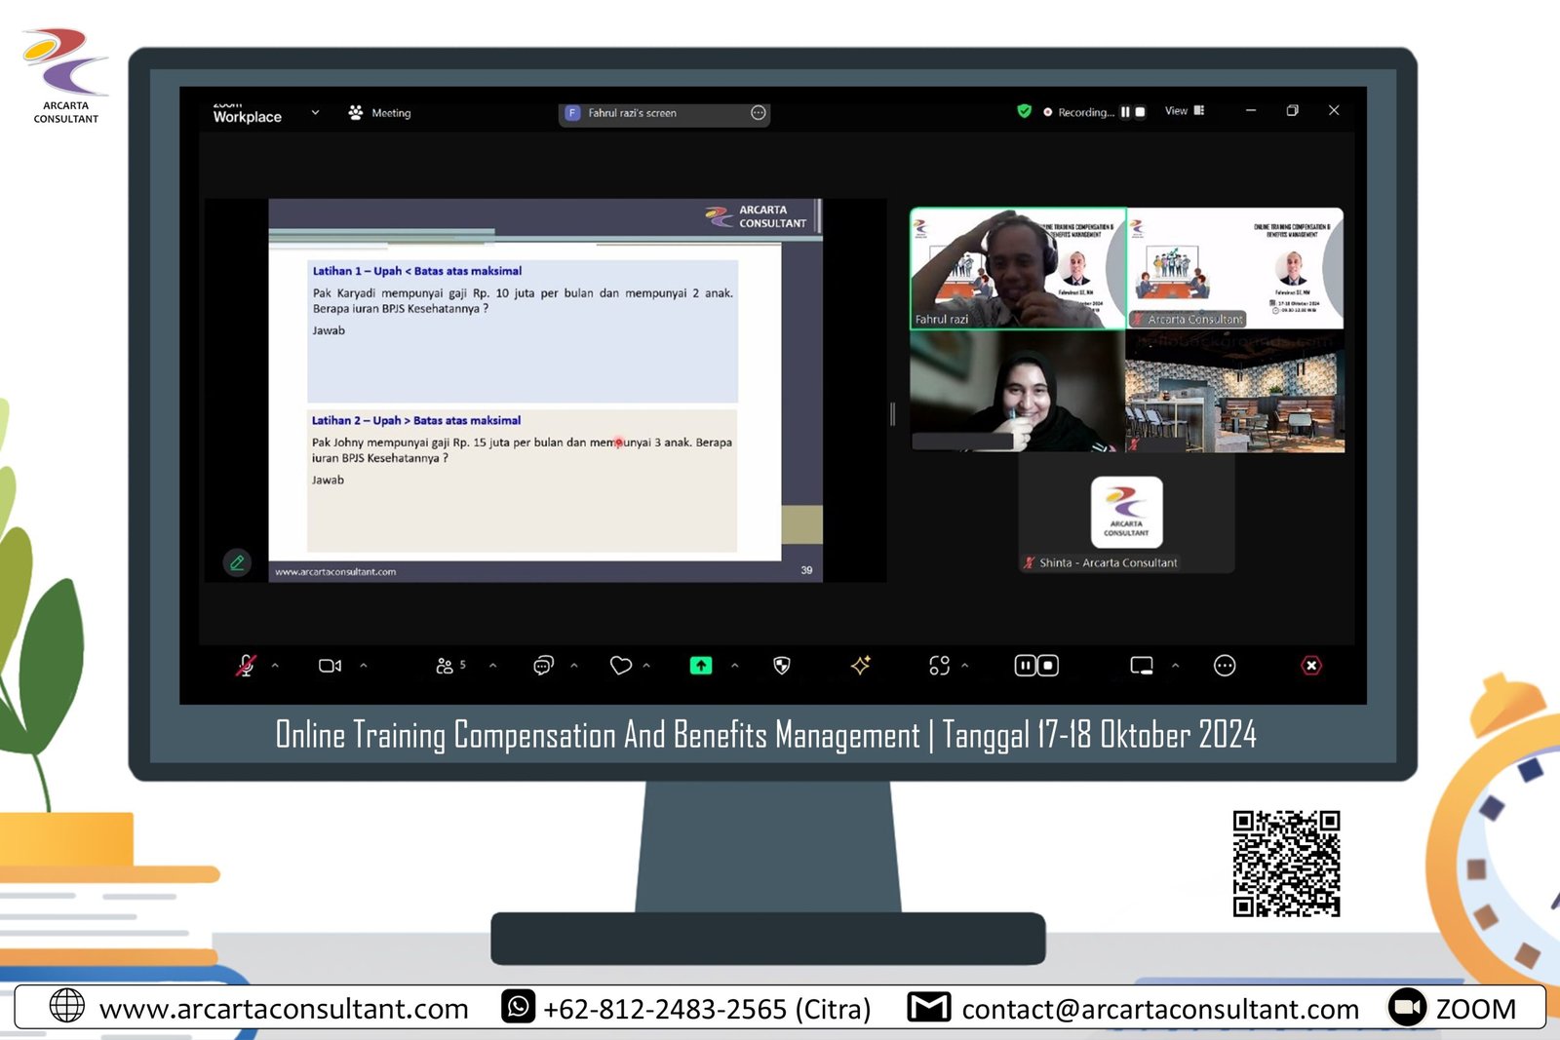
Task: Click the green annotate pencil button
Action: (237, 562)
